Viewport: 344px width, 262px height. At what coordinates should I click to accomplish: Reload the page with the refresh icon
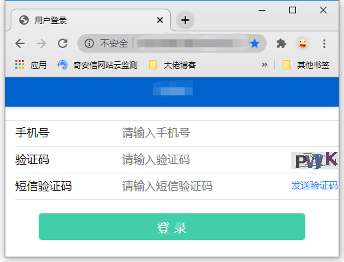point(63,43)
